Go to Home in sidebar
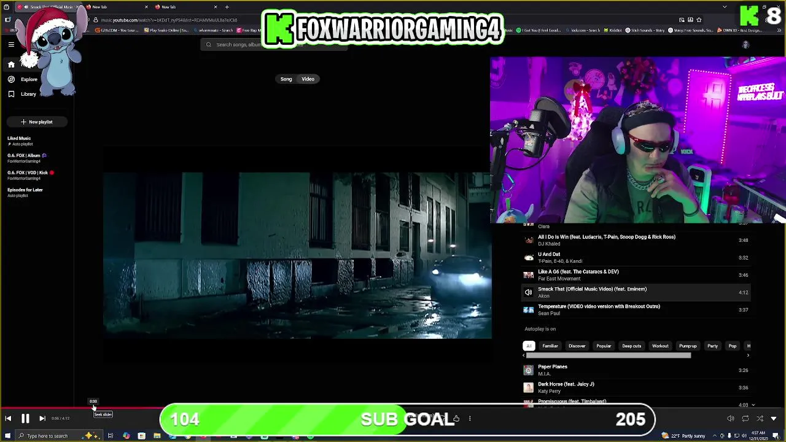 [x=11, y=64]
